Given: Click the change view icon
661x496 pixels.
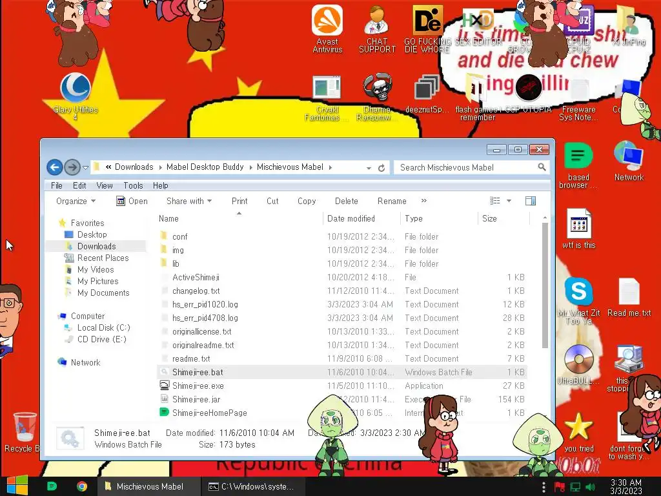Looking at the screenshot, I should (495, 201).
